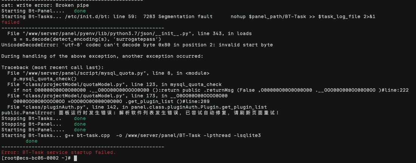Click 'Traceback (most recent call last):' line
This screenshot has width=416, height=163.
[52, 68]
